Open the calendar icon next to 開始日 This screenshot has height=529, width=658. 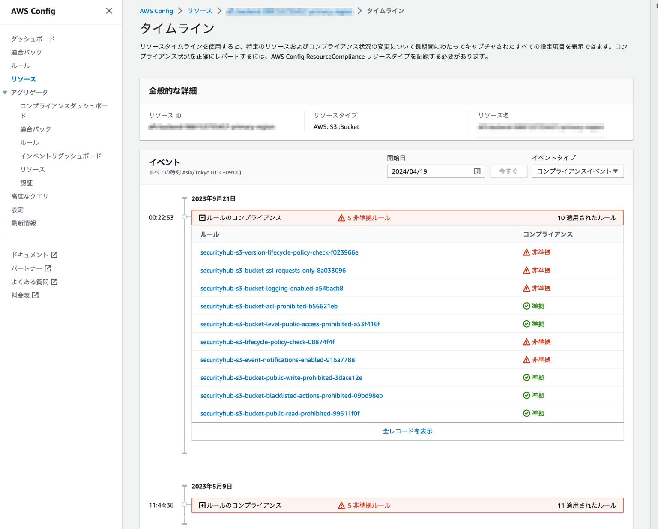[477, 171]
